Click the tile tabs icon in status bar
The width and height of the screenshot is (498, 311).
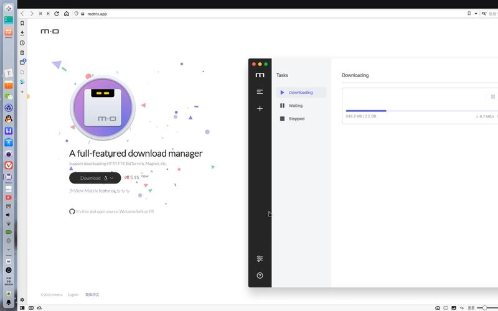pos(446,308)
